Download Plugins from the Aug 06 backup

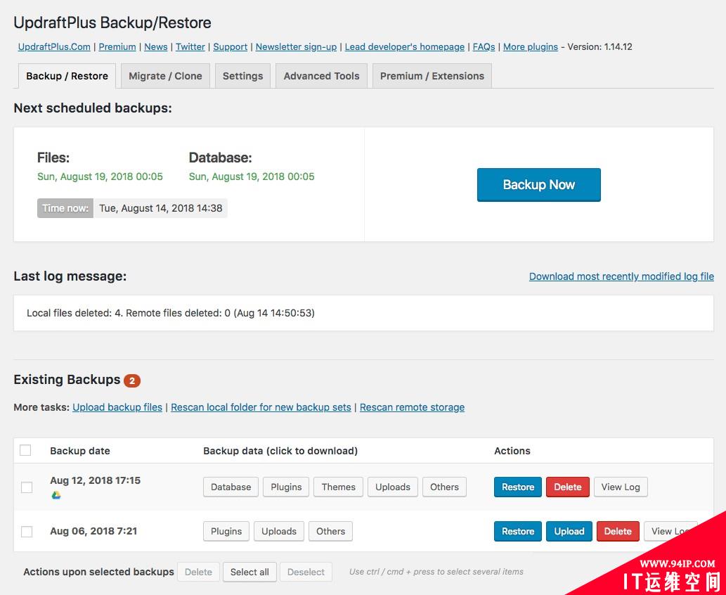[226, 532]
